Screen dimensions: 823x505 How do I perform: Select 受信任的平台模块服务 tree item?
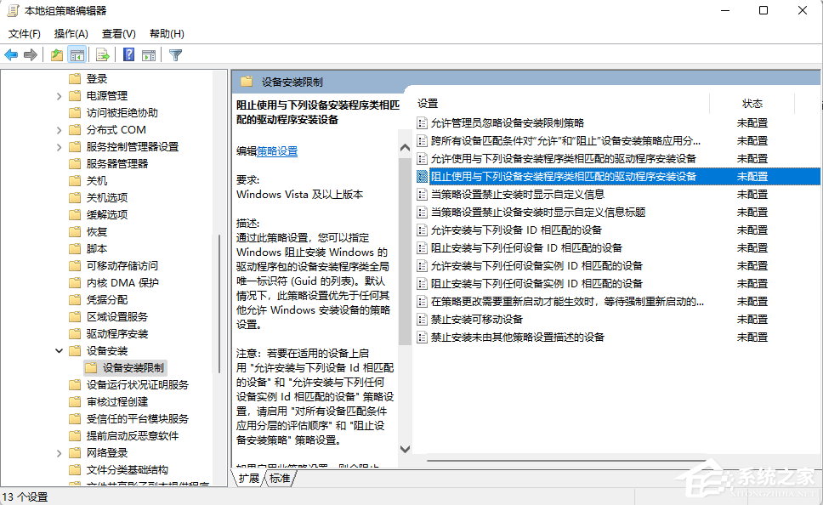[138, 418]
